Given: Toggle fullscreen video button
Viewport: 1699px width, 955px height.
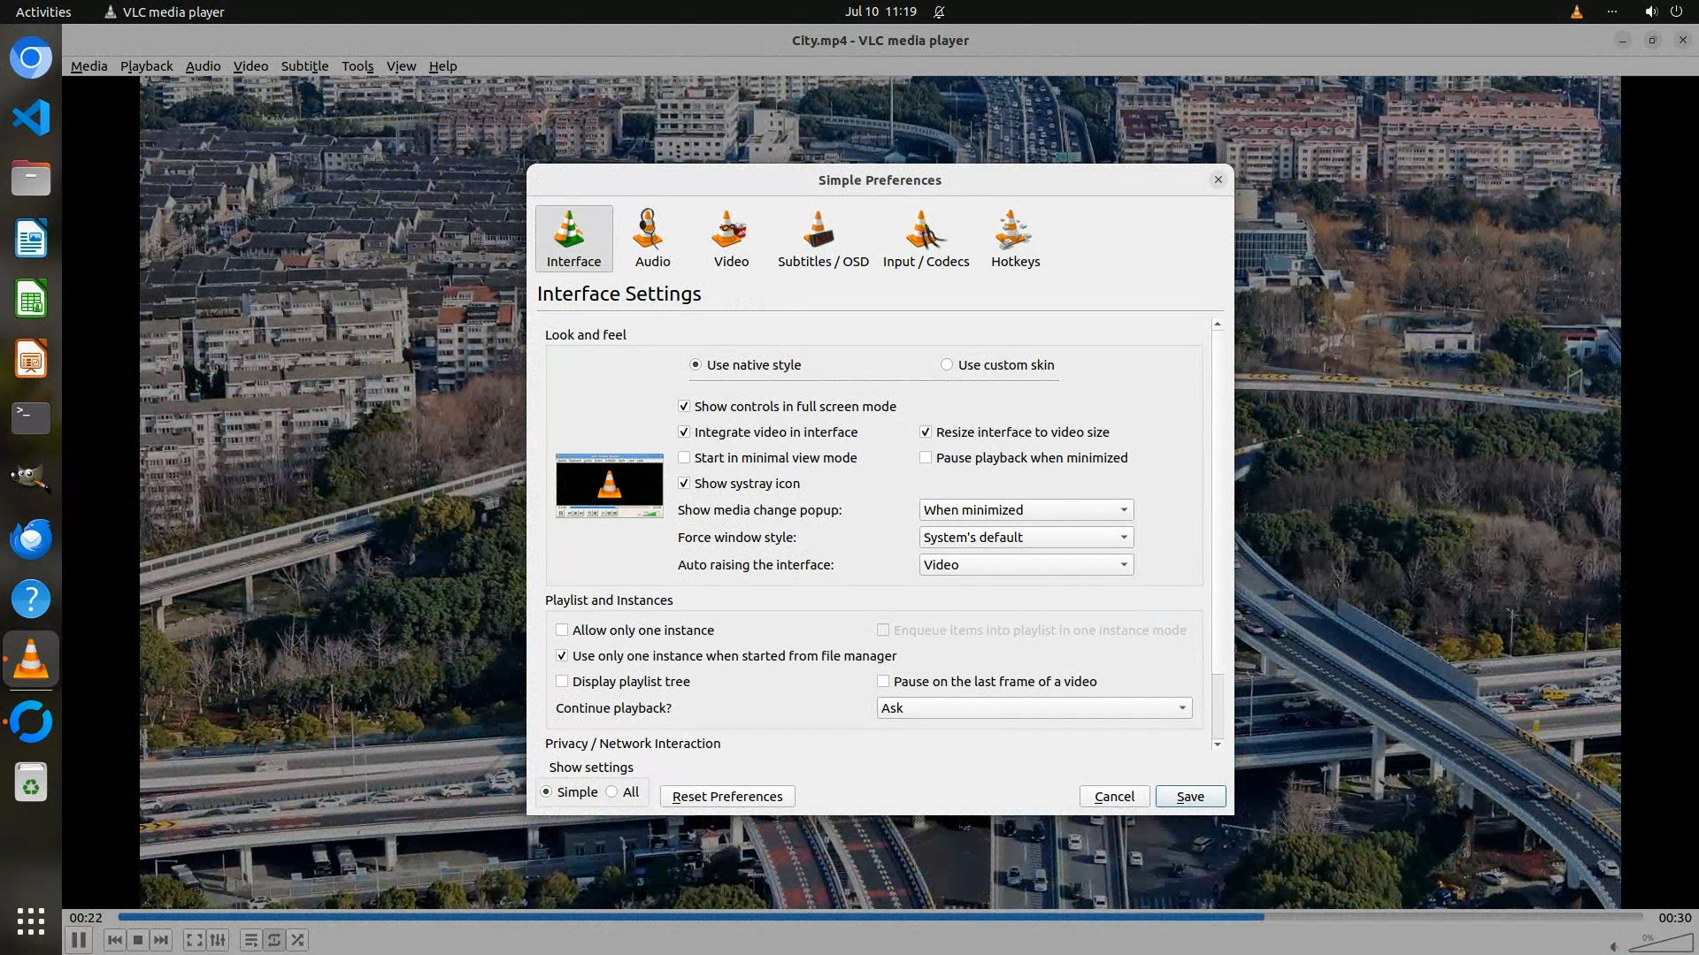Looking at the screenshot, I should pos(194,940).
